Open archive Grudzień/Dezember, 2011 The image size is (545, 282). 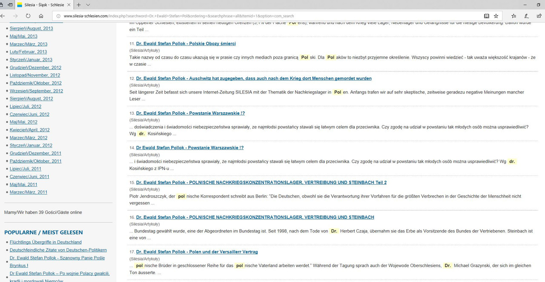(x=36, y=153)
